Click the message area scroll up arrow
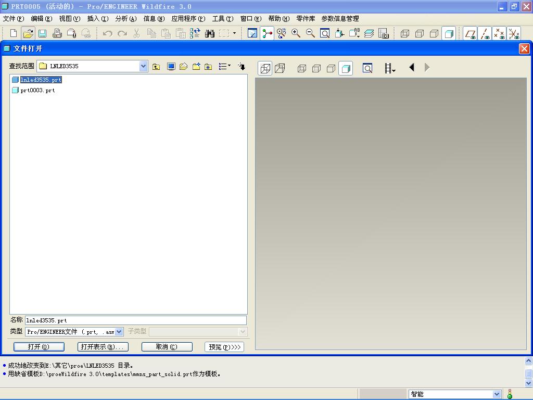The width and height of the screenshot is (533, 400). (x=529, y=361)
